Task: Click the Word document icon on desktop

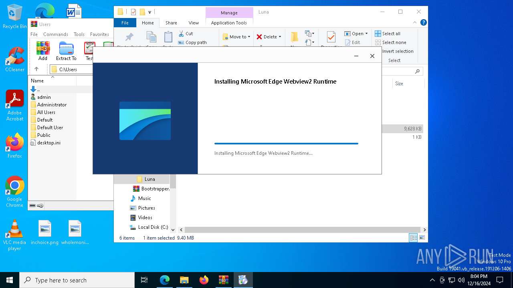Action: (74, 12)
